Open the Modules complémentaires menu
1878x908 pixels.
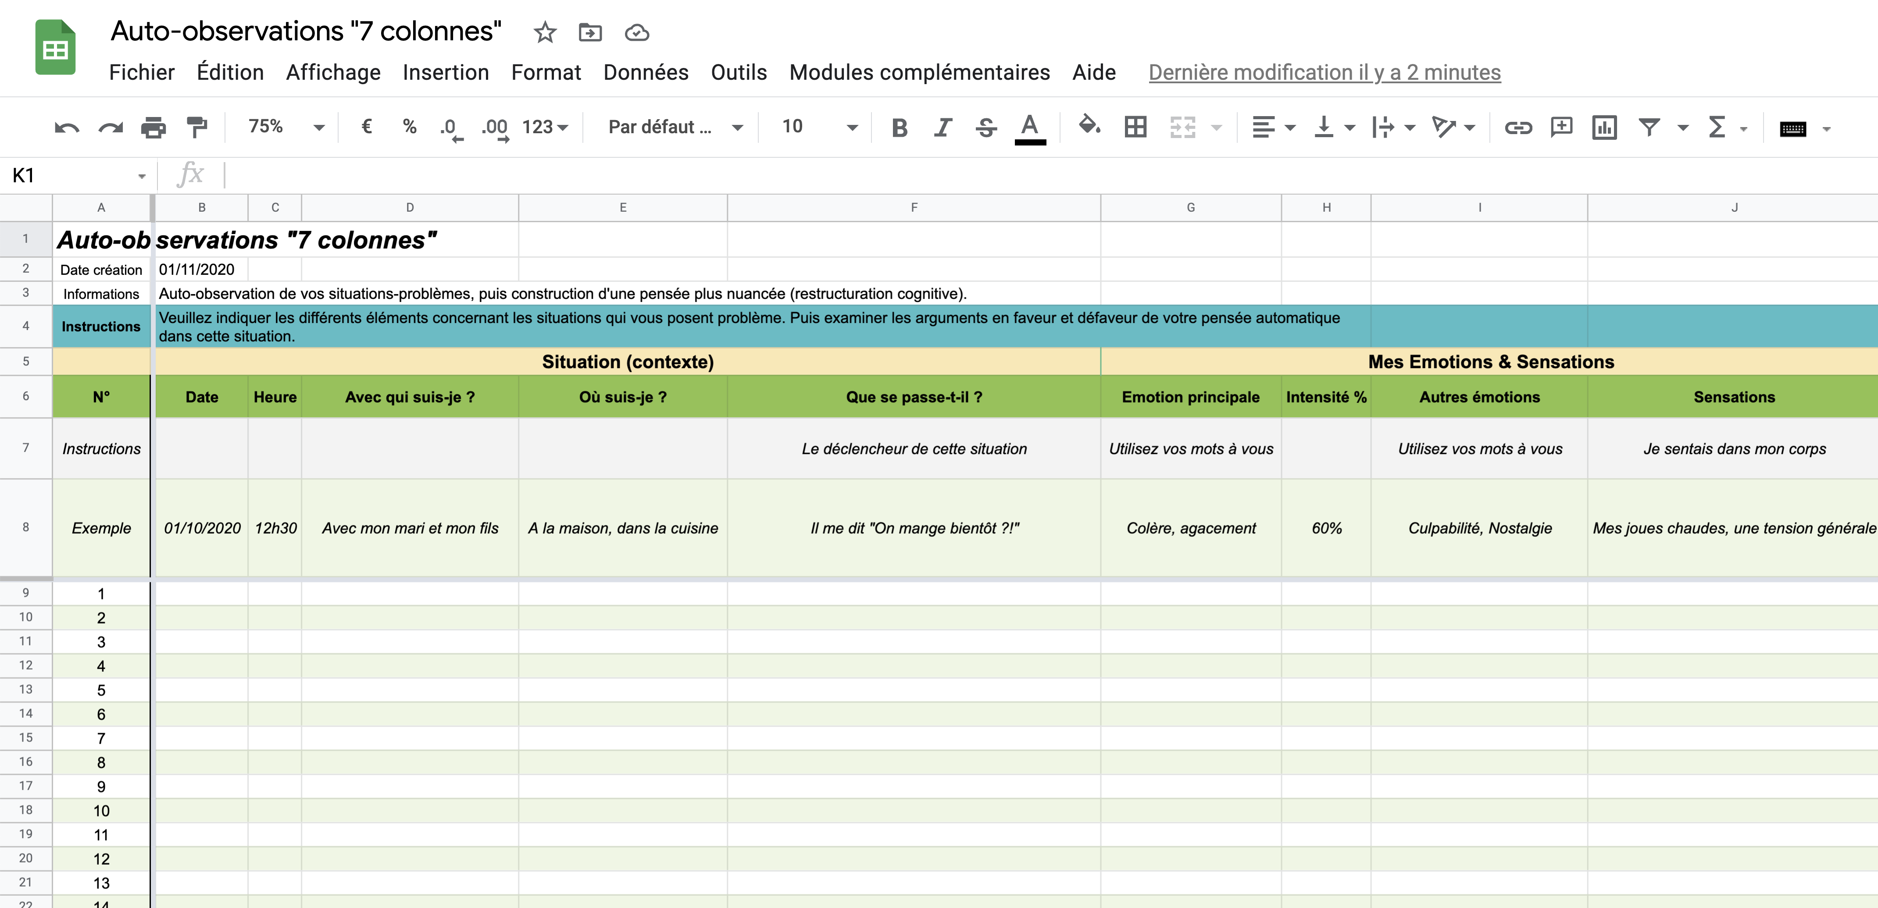pyautogui.click(x=919, y=72)
